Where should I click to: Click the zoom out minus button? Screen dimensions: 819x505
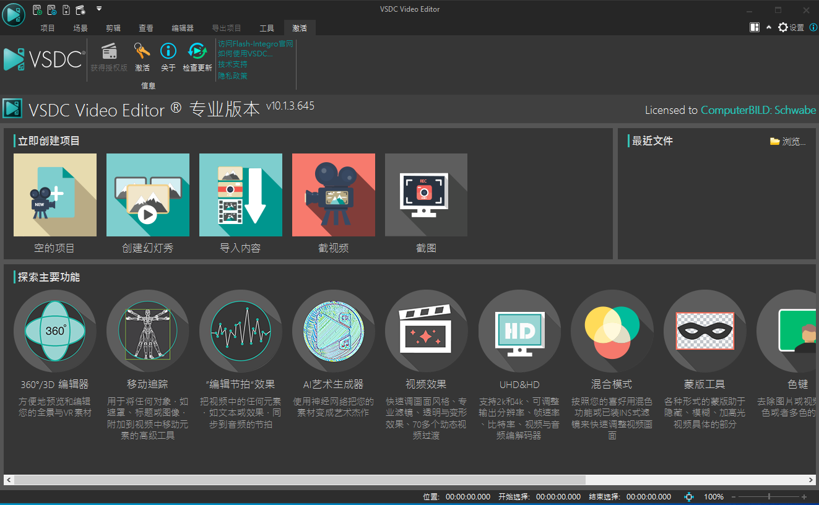coord(734,496)
